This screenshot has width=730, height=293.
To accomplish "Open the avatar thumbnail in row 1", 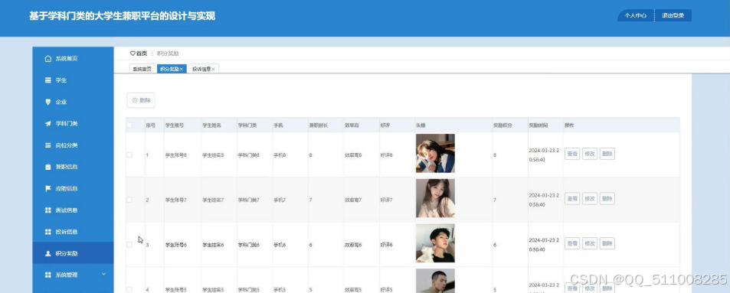I will [x=435, y=154].
